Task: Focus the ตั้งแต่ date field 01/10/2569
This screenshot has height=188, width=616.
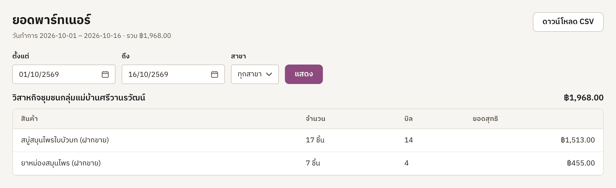Action: (x=64, y=74)
